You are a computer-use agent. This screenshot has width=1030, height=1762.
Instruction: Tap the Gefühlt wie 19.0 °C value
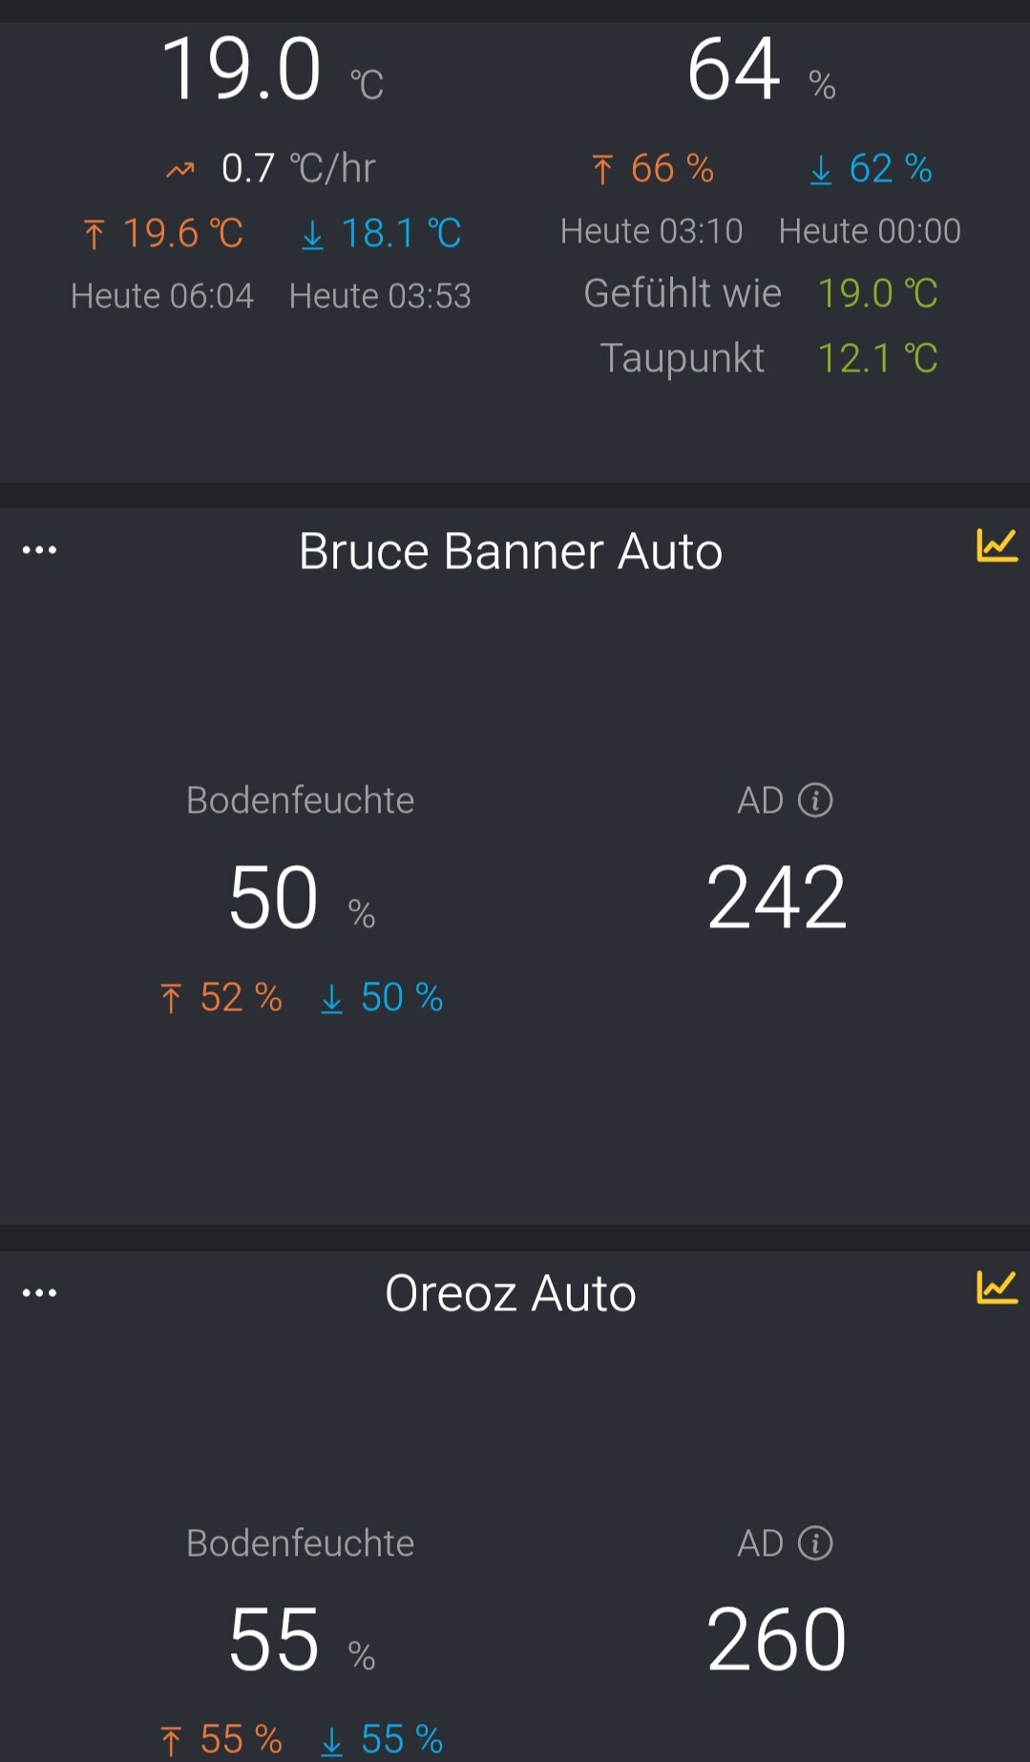click(877, 294)
